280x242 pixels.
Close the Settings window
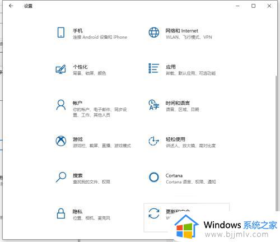[x=269, y=6]
